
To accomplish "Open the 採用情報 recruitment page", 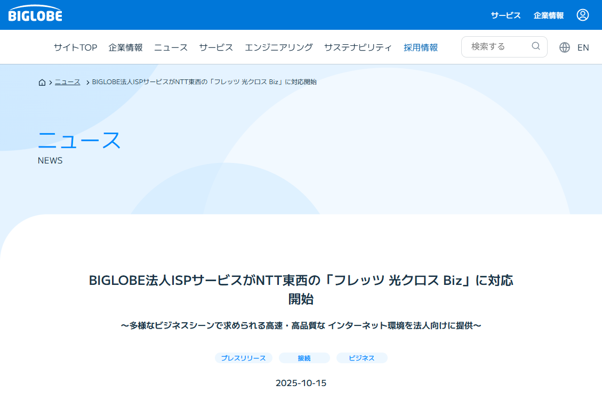I will pos(421,47).
